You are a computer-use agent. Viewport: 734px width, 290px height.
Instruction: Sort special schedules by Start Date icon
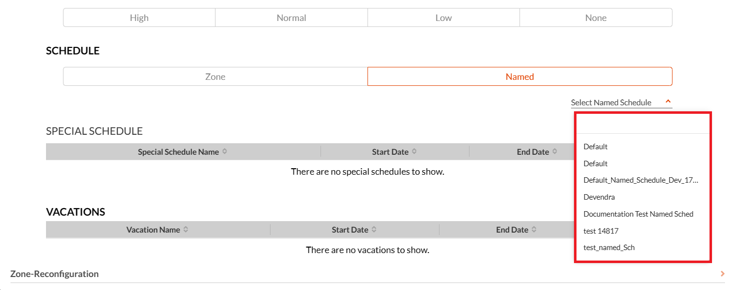tap(414, 151)
